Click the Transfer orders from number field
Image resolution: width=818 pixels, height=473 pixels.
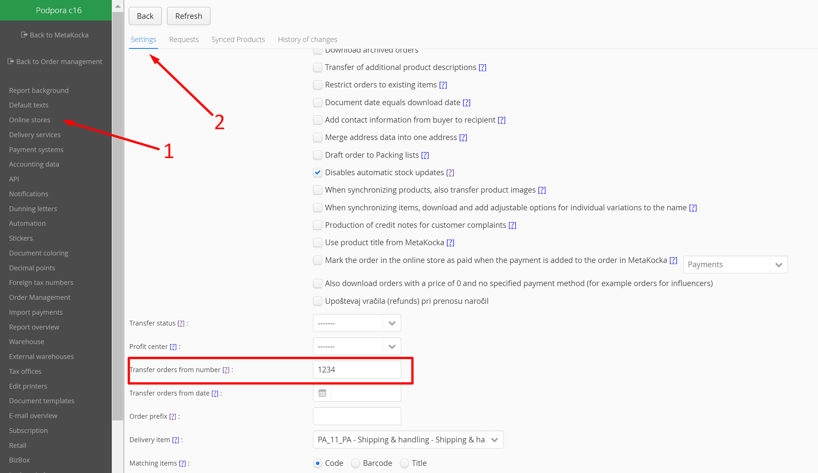(357, 370)
